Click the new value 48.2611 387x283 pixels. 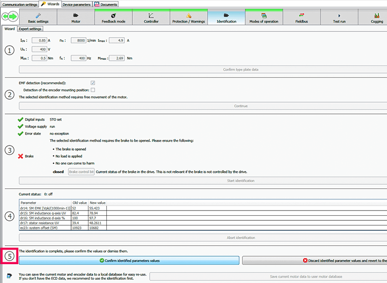click(95, 223)
